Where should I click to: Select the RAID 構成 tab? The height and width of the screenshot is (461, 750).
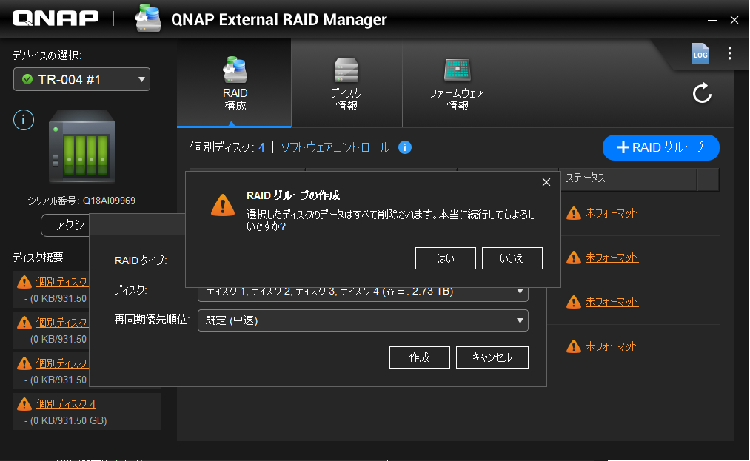[235, 84]
